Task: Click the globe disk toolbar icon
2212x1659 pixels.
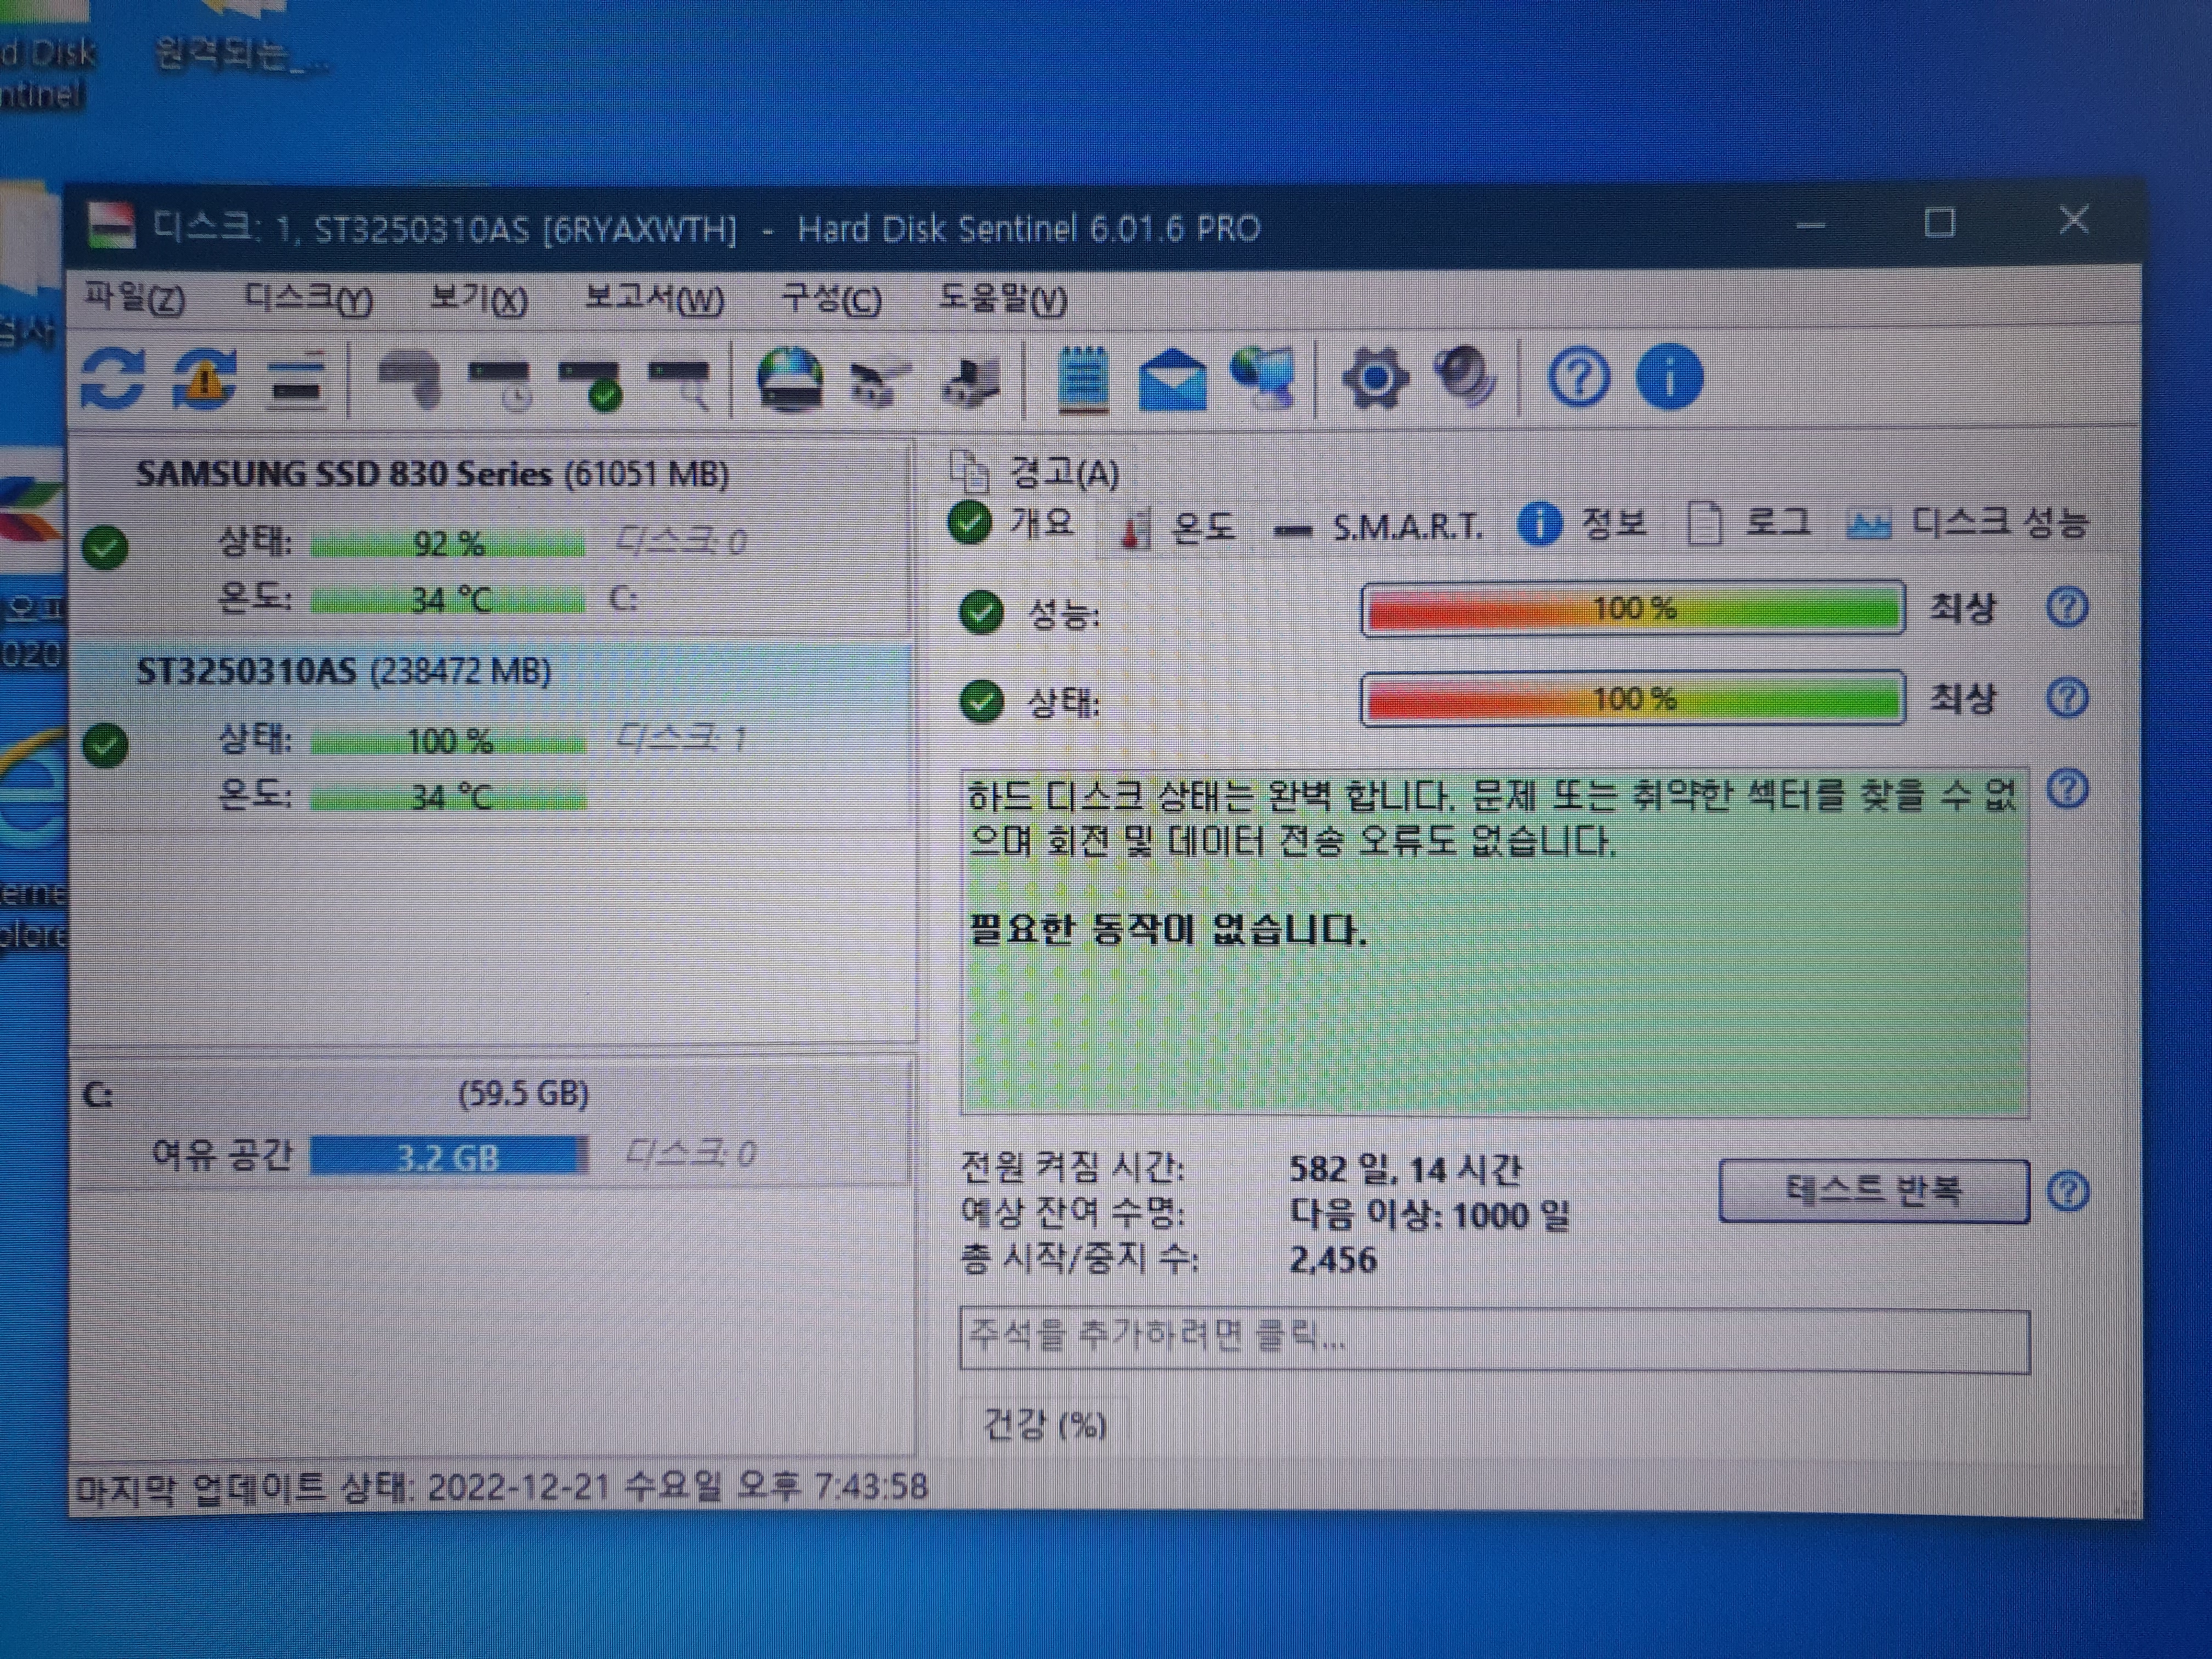Action: coord(790,379)
